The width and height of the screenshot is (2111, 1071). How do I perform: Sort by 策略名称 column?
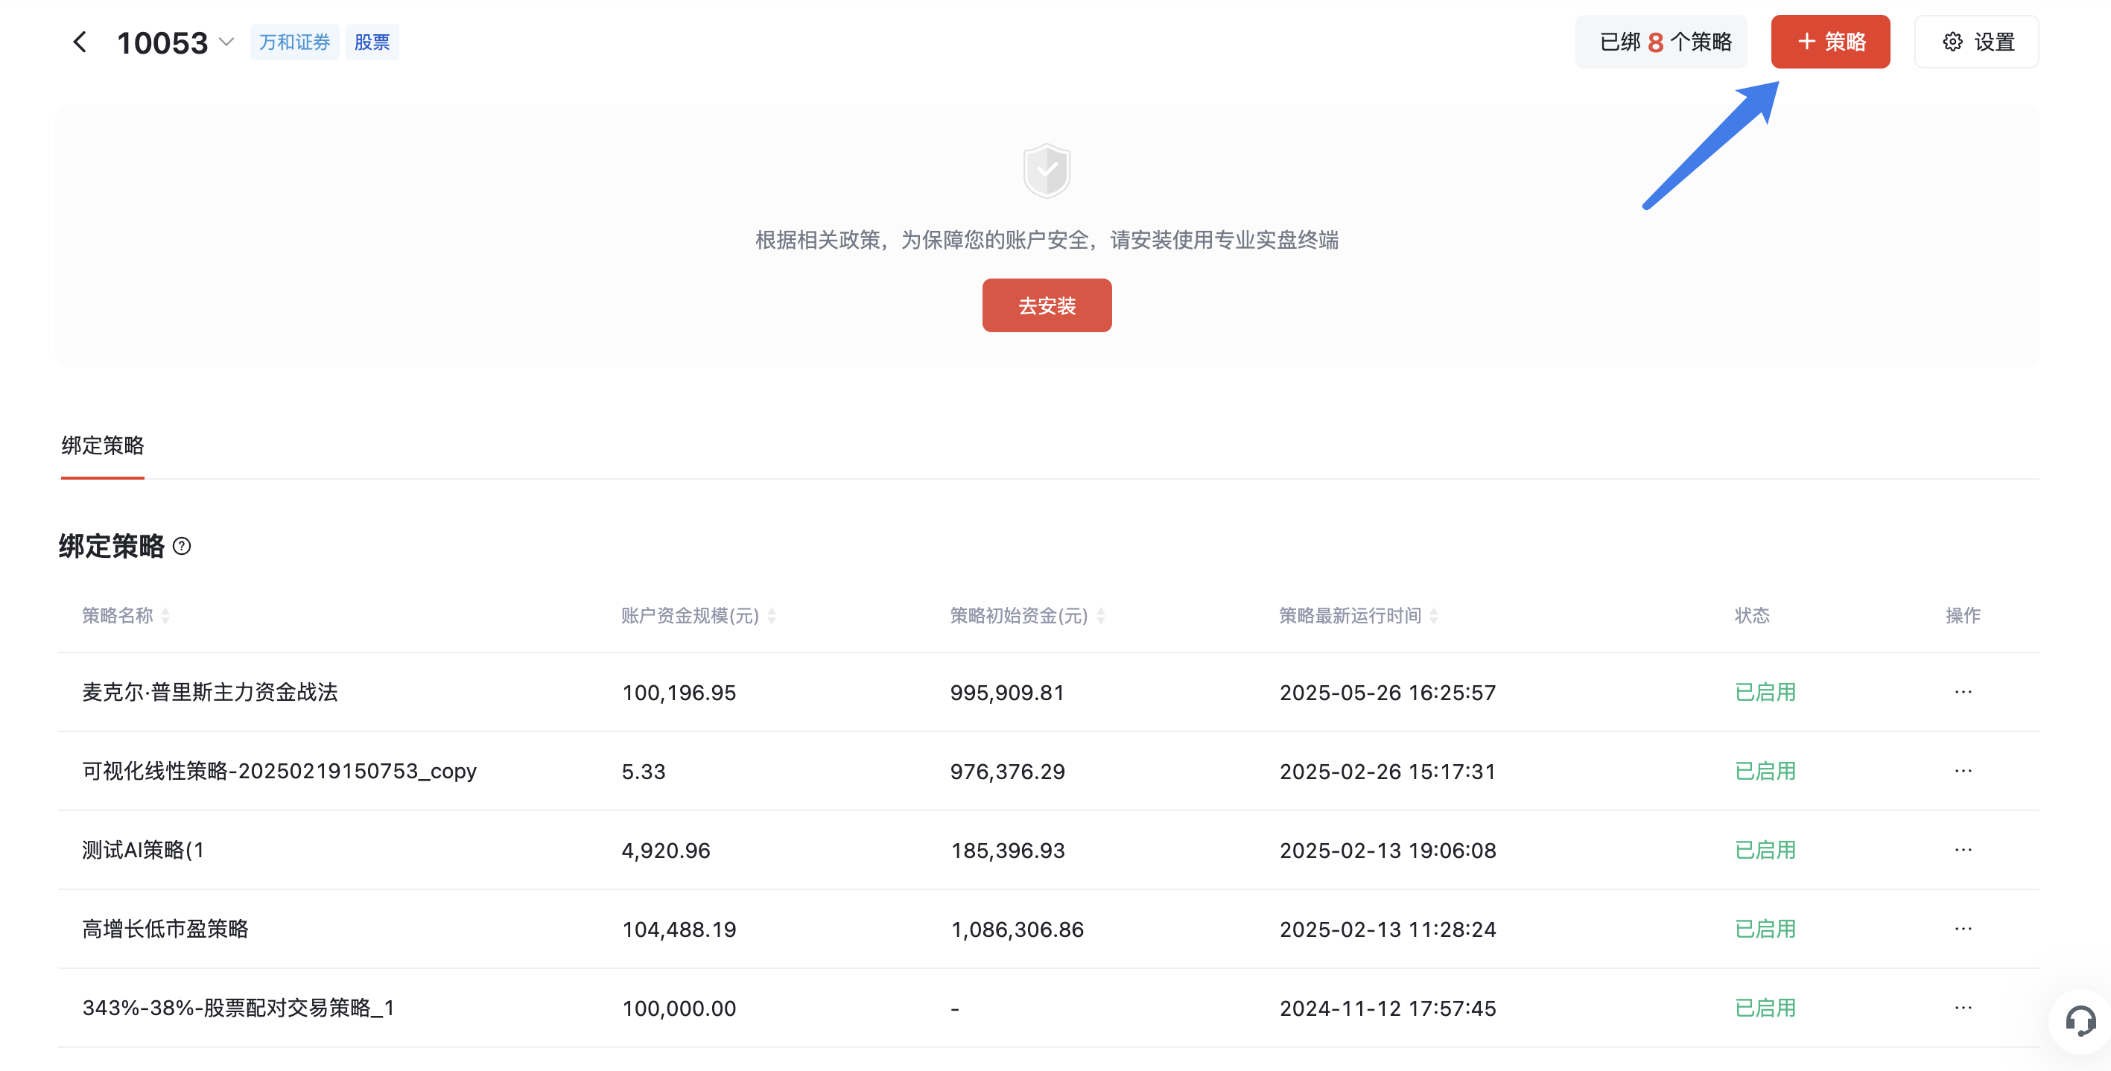pyautogui.click(x=165, y=615)
